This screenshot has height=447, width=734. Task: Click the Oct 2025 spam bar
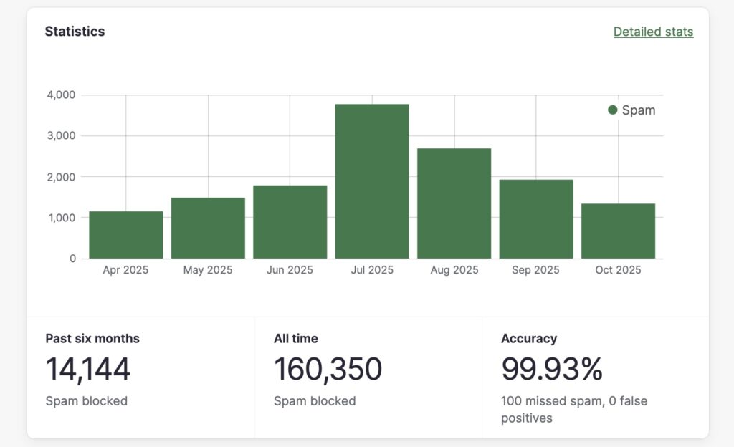(618, 231)
